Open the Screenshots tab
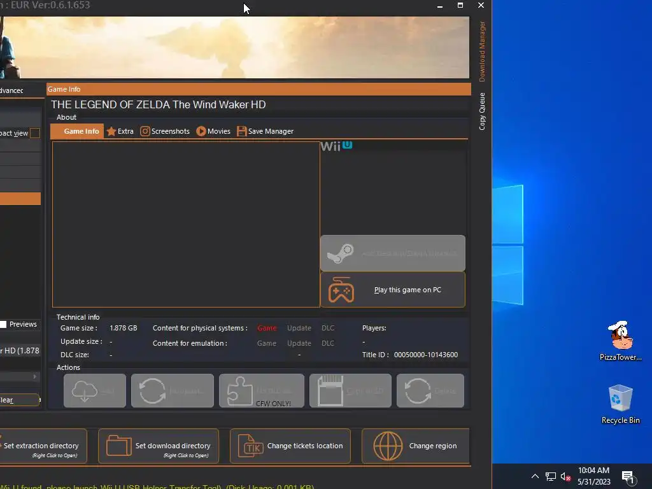 tap(165, 131)
